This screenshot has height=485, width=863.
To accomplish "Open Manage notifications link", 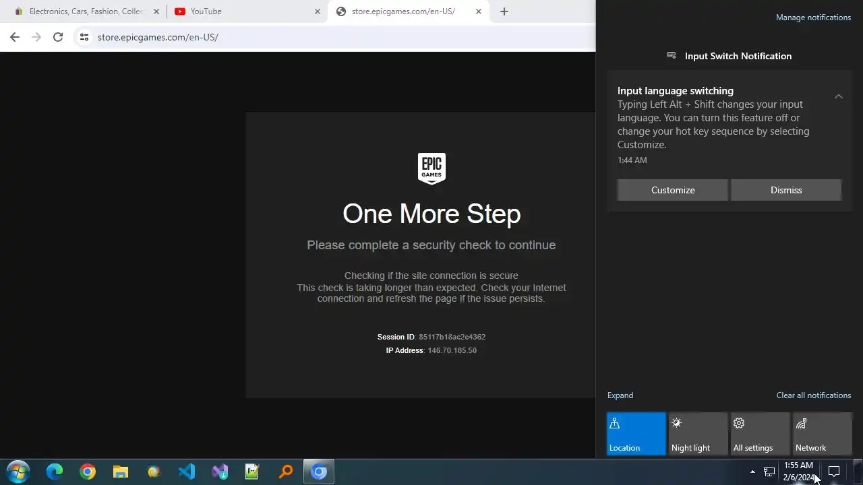I will click(813, 18).
